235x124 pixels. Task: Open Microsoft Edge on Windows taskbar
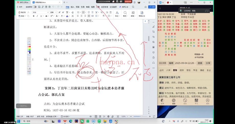click(x=71, y=121)
